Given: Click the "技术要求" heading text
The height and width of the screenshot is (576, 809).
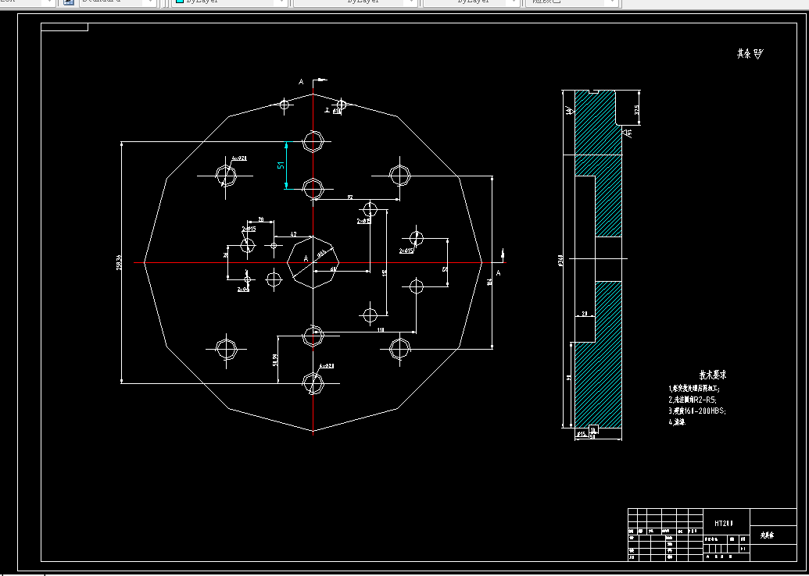Looking at the screenshot, I should pos(713,375).
